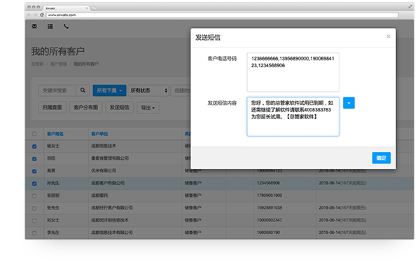
Task: Uncheck the checkbox for 黄勇 row
Action: coord(34,171)
